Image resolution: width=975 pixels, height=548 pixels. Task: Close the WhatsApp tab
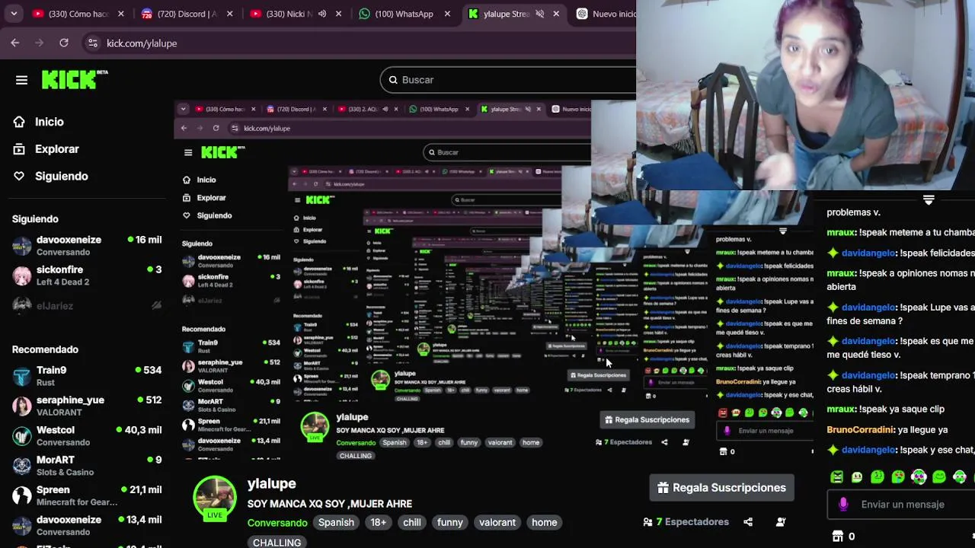447,14
